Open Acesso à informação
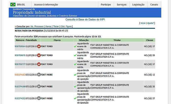 (x=46, y=5)
